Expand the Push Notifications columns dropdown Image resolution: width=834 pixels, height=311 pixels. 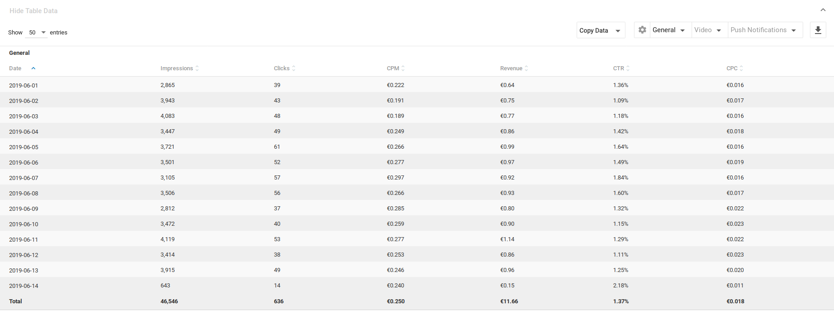(x=764, y=30)
